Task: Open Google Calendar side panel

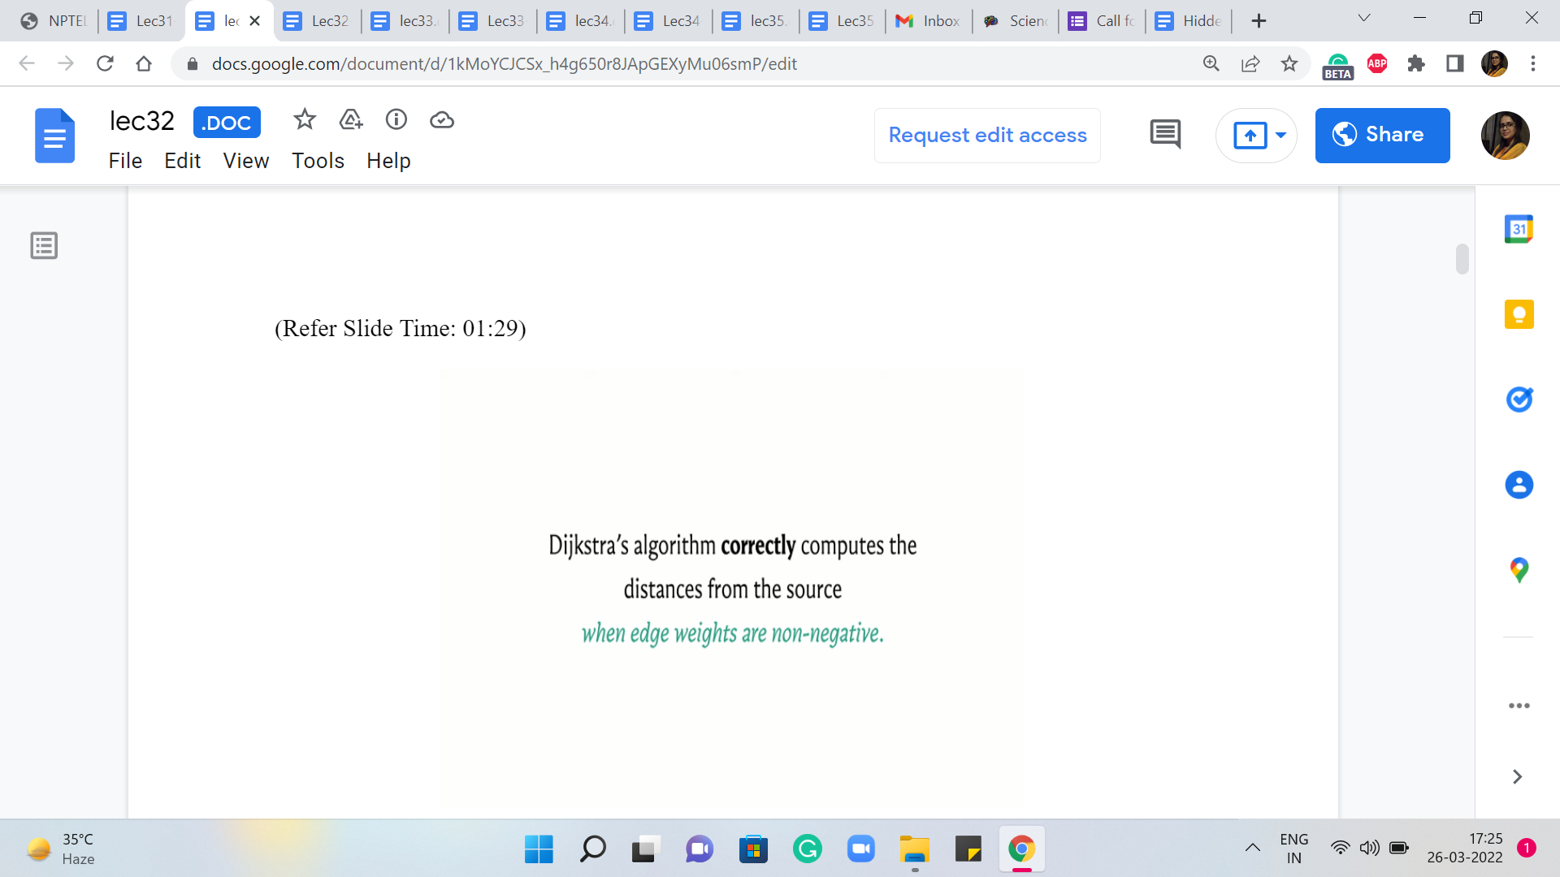Action: tap(1519, 230)
